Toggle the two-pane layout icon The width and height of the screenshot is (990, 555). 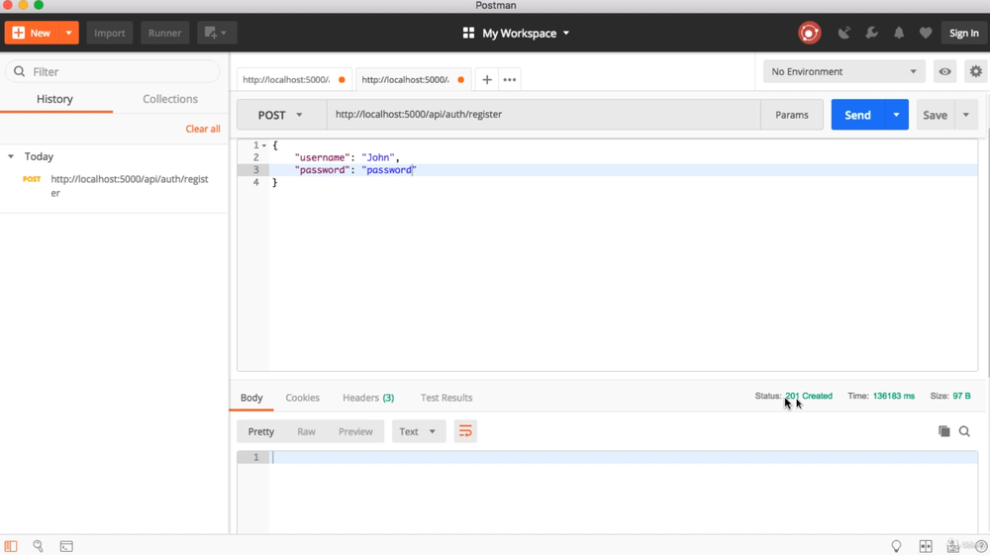pos(926,546)
